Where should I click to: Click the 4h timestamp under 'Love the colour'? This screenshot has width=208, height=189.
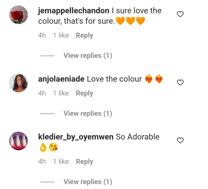[42, 93]
